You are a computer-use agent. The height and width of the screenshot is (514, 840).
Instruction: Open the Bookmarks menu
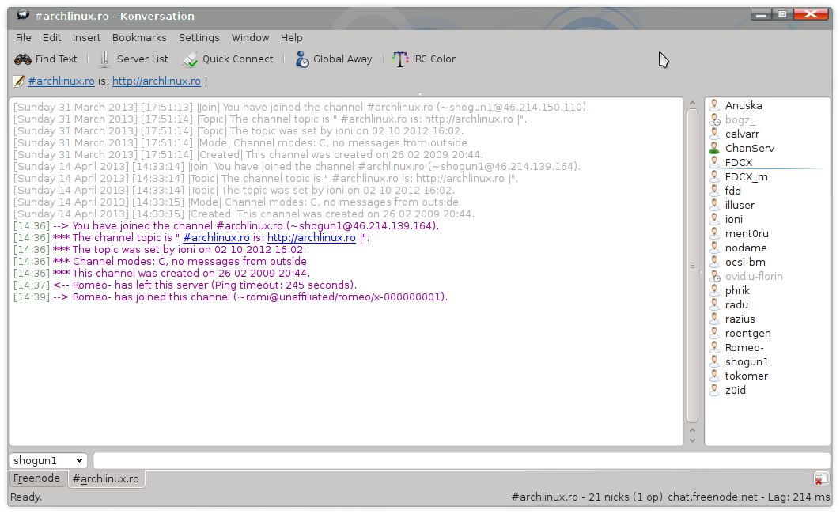(139, 37)
